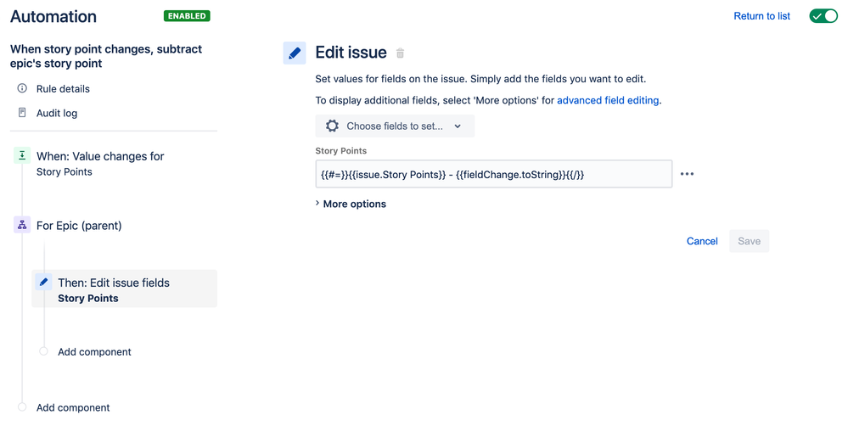The width and height of the screenshot is (848, 437).
Task: Click the Audit log document icon
Action: 22,113
